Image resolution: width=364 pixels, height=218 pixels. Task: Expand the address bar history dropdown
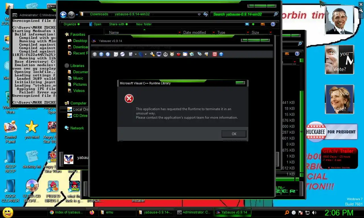[199, 14]
